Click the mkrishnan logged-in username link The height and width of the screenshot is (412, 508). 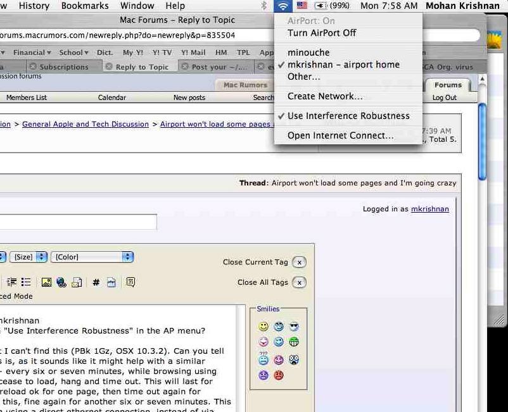point(430,209)
